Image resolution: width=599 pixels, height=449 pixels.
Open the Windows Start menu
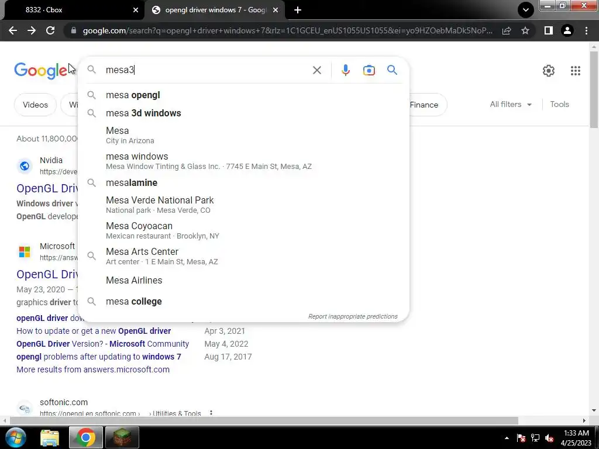[x=16, y=437]
